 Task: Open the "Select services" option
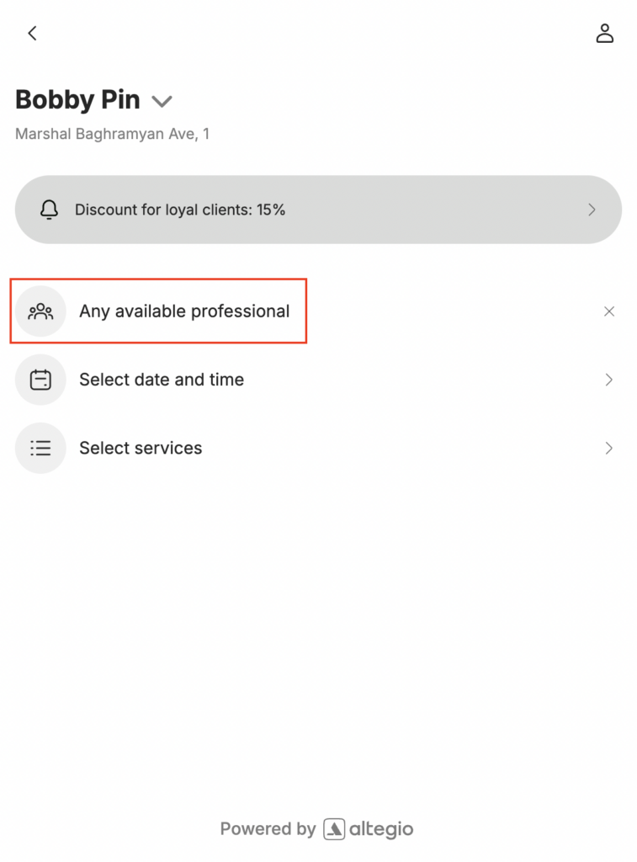pos(141,448)
